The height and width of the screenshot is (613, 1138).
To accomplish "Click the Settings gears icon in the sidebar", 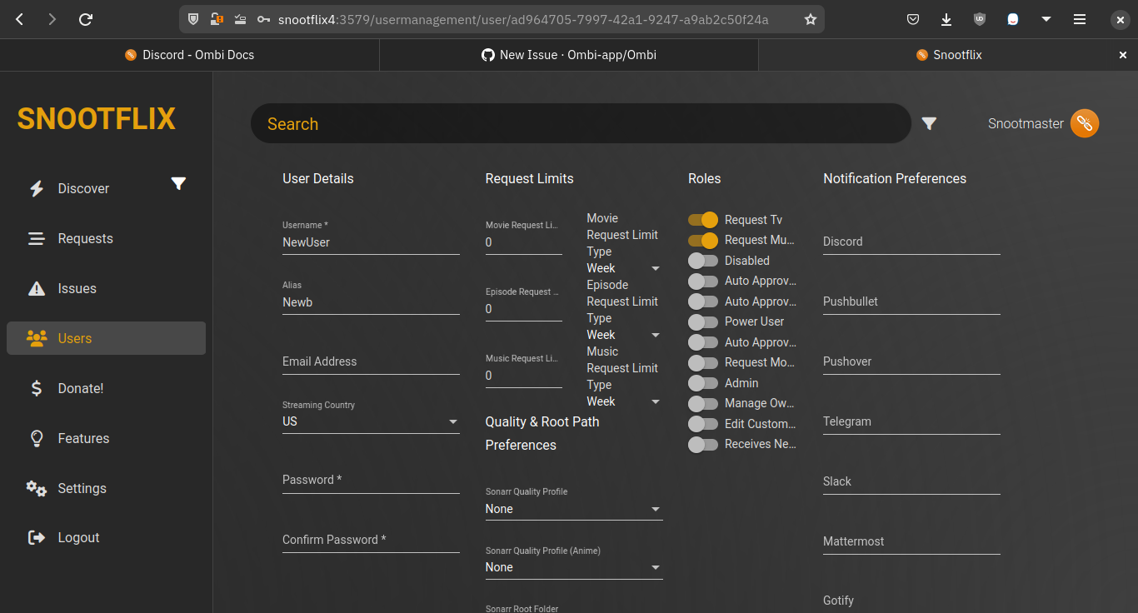I will pyautogui.click(x=37, y=488).
